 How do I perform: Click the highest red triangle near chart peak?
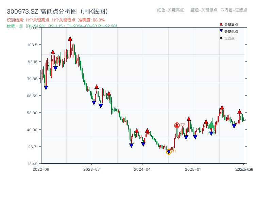[70, 38]
